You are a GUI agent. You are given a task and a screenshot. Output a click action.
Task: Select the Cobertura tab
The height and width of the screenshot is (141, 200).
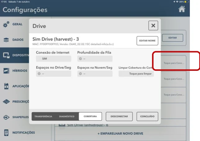pyautogui.click(x=90, y=116)
